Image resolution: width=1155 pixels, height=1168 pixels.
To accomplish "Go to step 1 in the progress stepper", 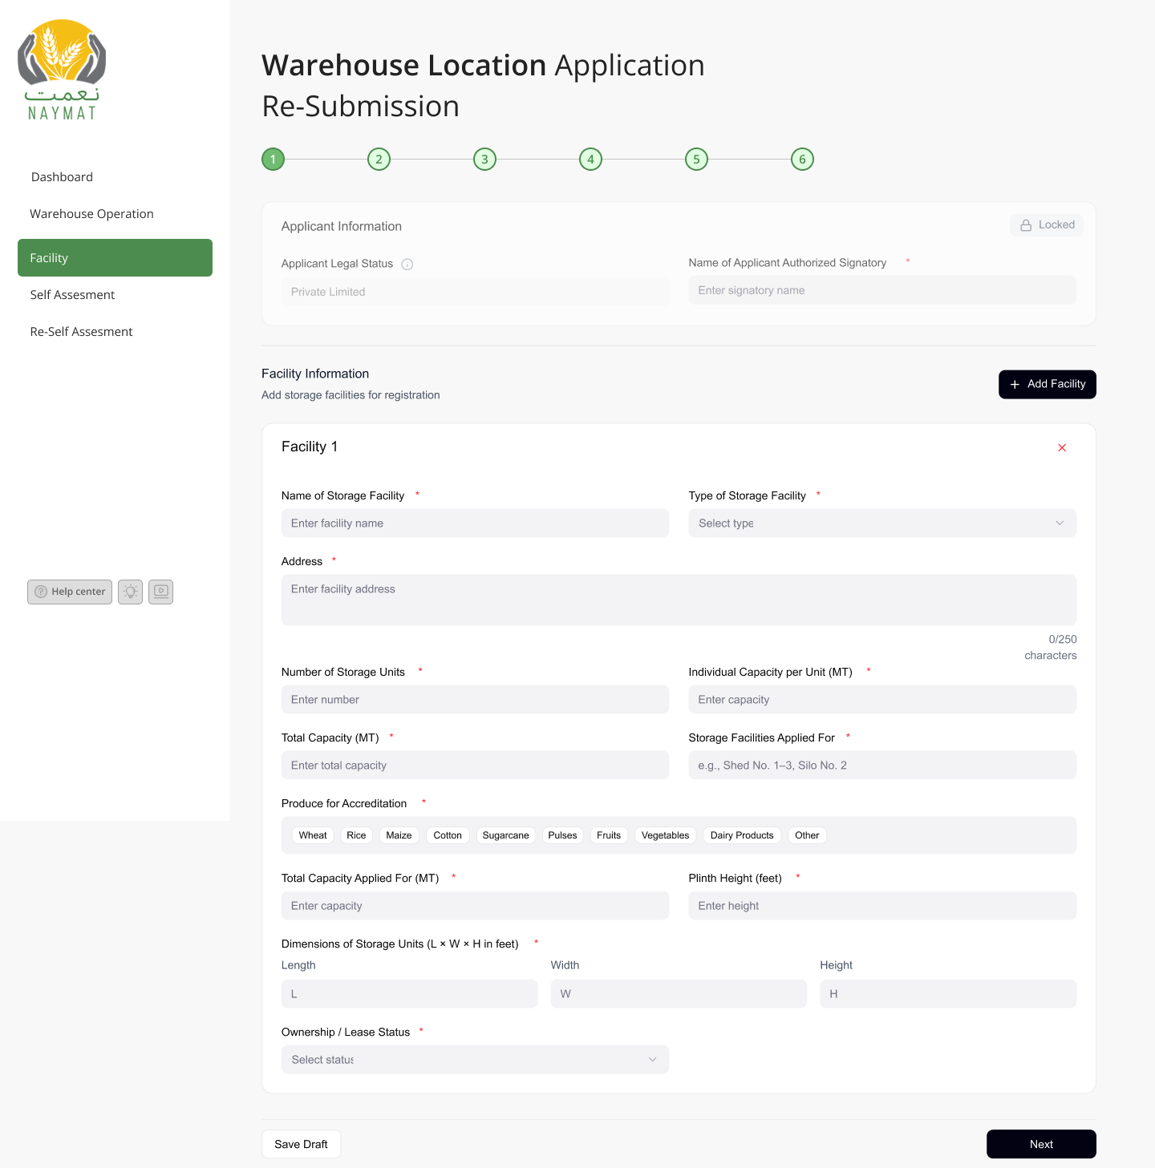I will [273, 160].
